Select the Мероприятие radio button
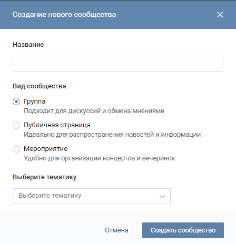This screenshot has width=236, height=244. 16,149
